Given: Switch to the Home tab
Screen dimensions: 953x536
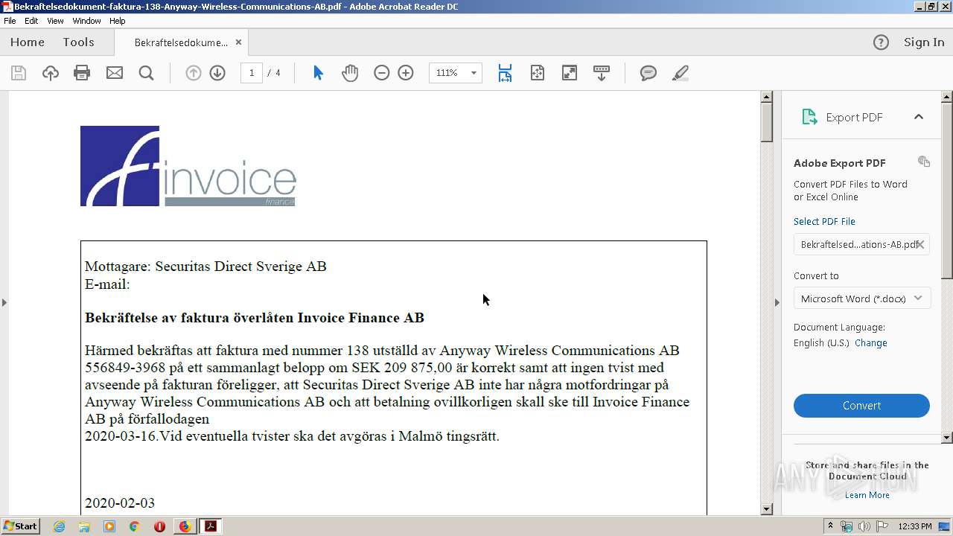Looking at the screenshot, I should point(28,42).
